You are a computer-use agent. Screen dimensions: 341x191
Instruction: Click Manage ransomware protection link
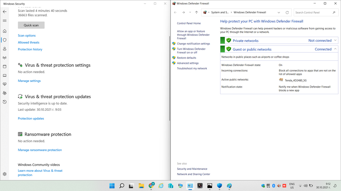point(40,150)
